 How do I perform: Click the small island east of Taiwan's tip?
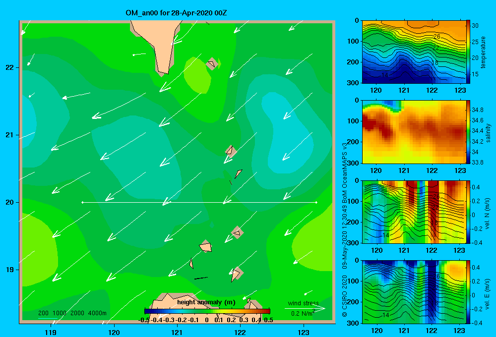[212, 64]
